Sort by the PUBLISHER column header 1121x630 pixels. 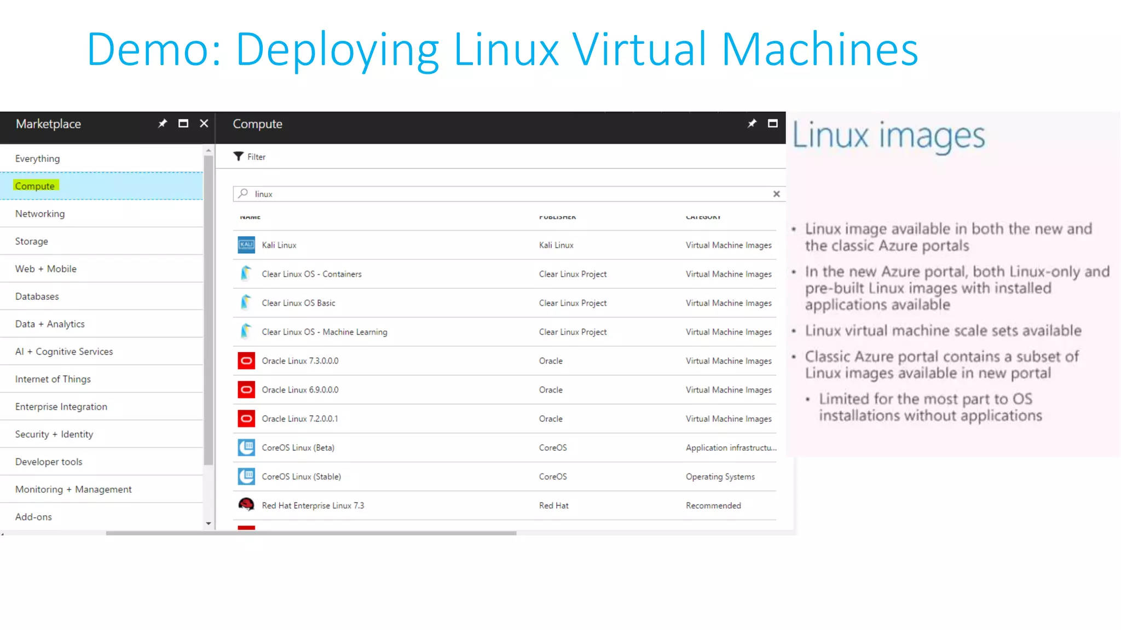pyautogui.click(x=557, y=217)
